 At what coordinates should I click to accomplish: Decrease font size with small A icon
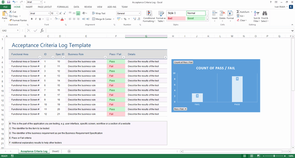point(65,13)
